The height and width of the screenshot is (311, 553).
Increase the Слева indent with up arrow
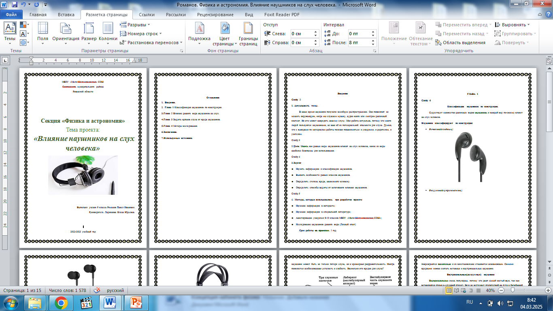click(316, 32)
